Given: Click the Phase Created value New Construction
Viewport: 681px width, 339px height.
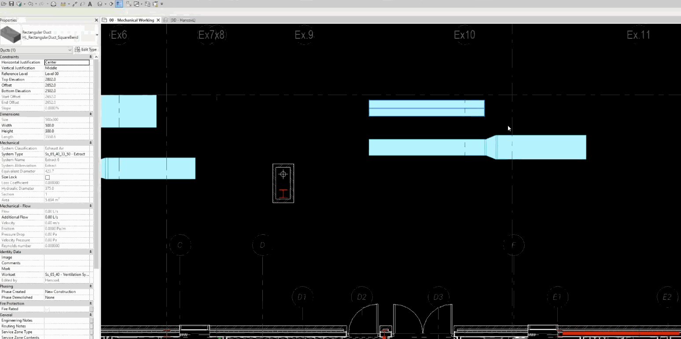Looking at the screenshot, I should tap(67, 292).
